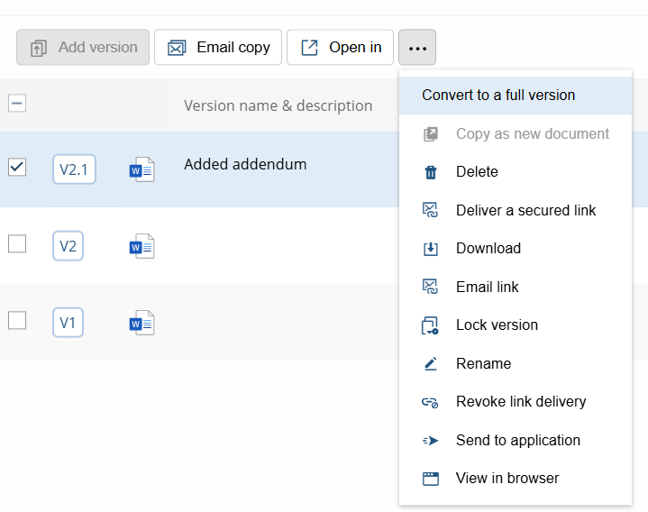Screen dimensions: 648x512
Task: Click the Deliver a secured link icon
Action: point(430,210)
